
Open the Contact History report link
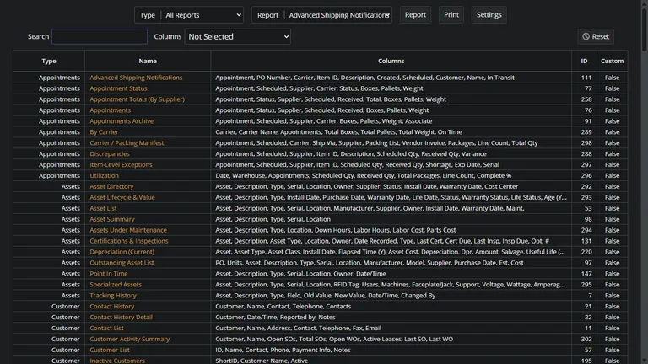[112, 306]
